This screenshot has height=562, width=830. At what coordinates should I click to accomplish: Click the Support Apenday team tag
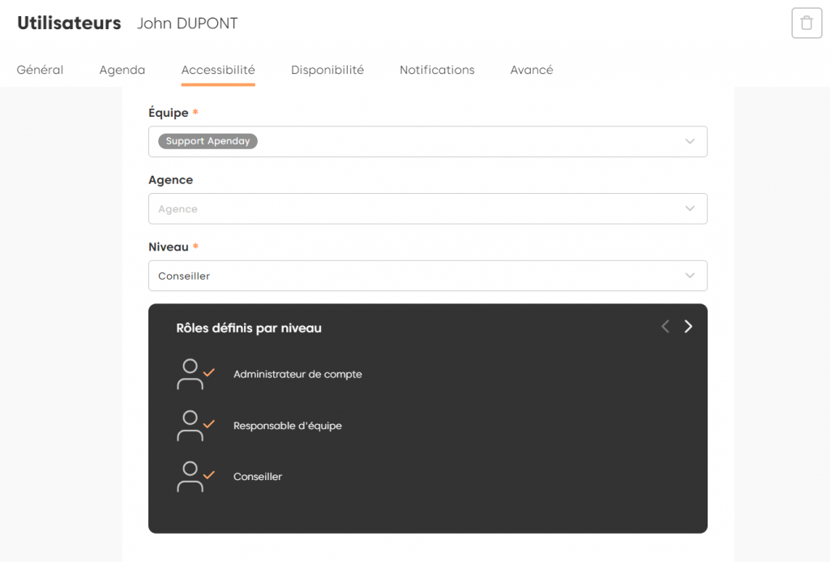[x=207, y=141]
